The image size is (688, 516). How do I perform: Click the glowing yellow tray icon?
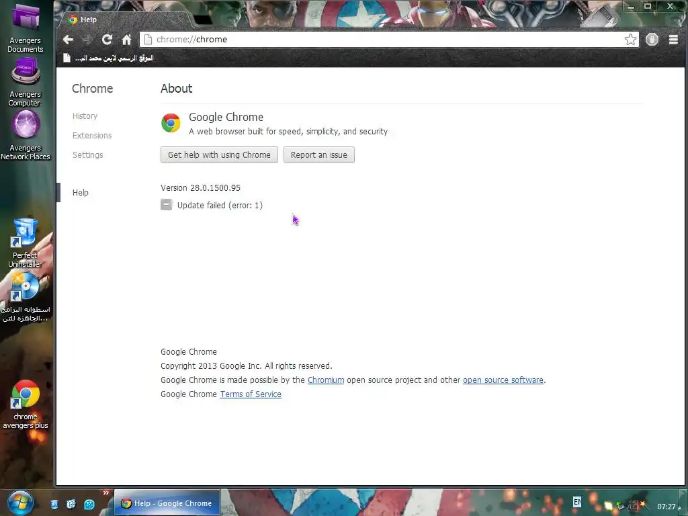click(x=608, y=506)
